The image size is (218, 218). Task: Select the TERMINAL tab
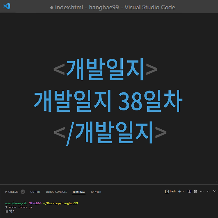pyautogui.click(x=79, y=192)
